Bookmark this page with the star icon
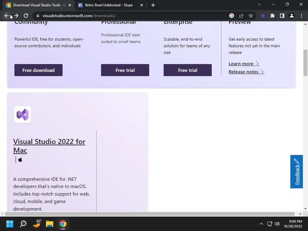Screen dimensions: 308x231 coord(251,16)
